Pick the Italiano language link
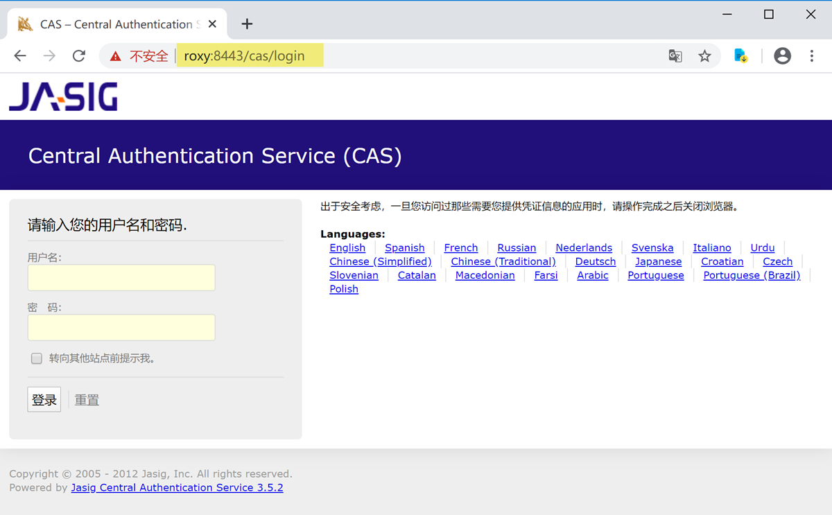832x515 pixels. (x=712, y=247)
